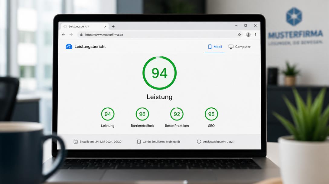This screenshot has width=329, height=184.
Task: Open a new tab with plus icon
Action: click(113, 26)
